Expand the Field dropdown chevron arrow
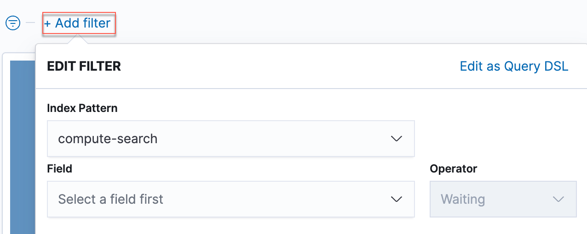587x234 pixels. (396, 199)
